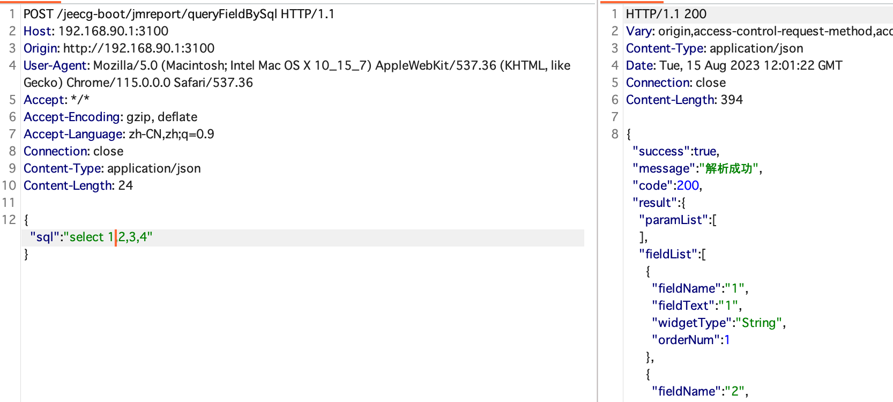Click line number 8 in response gutter
893x402 pixels.
pyautogui.click(x=615, y=134)
